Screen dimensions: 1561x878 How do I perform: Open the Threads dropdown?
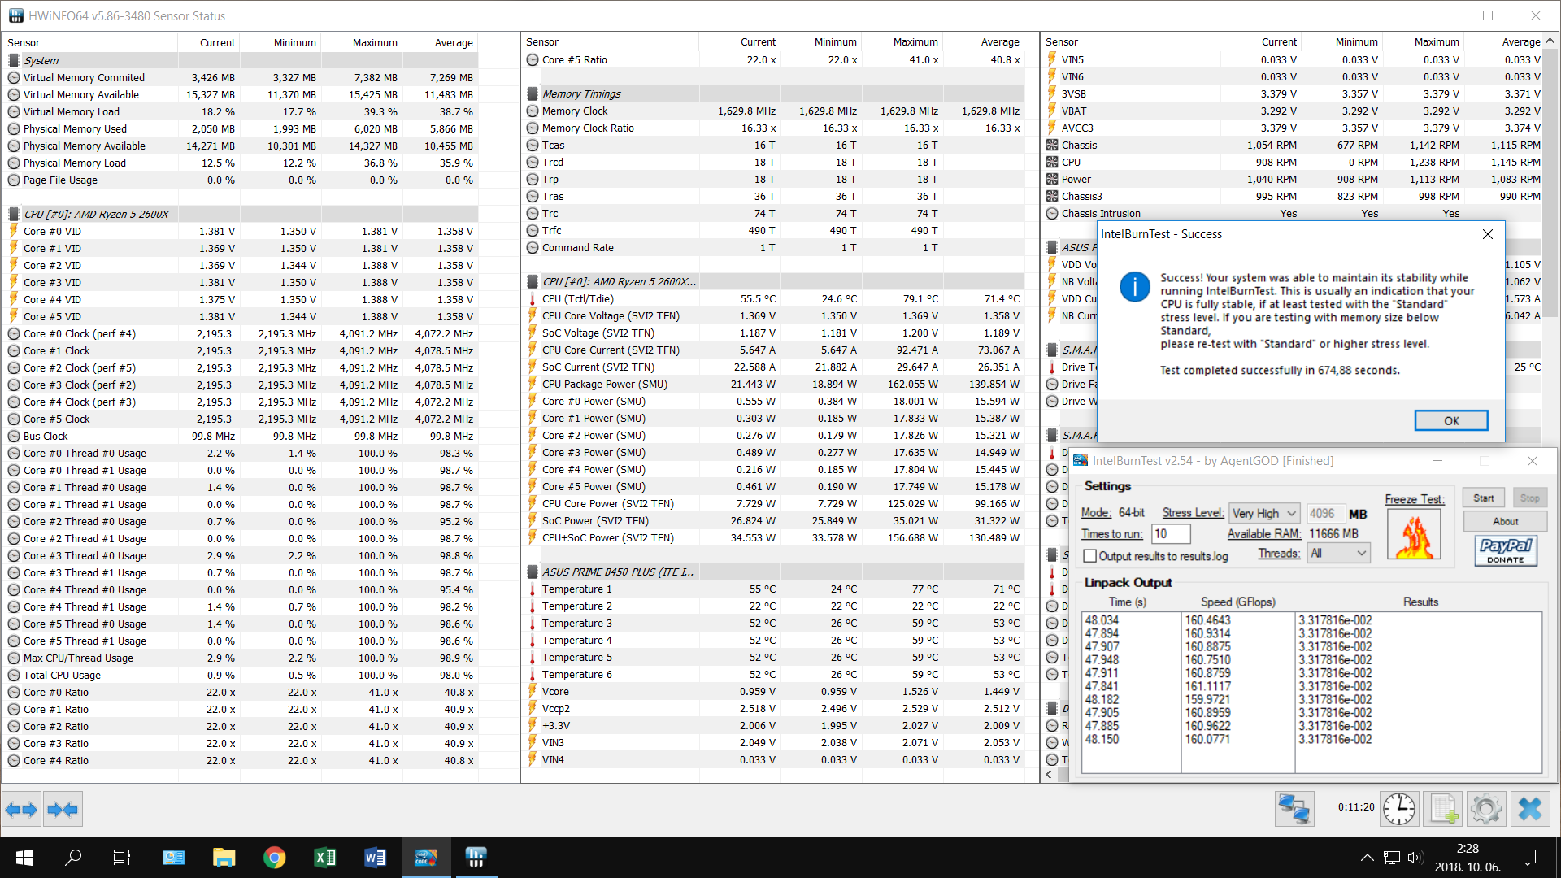(1338, 554)
